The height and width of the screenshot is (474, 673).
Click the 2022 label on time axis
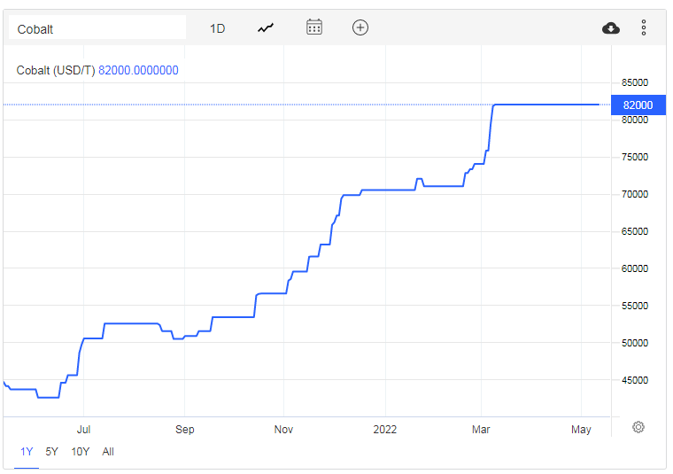click(384, 430)
